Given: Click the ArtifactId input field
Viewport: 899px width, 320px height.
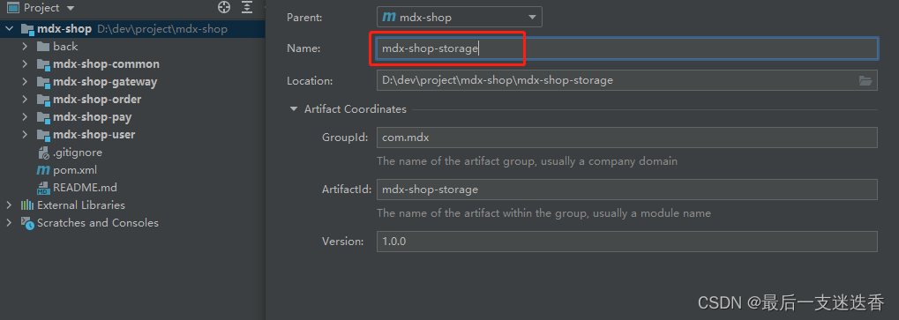Looking at the screenshot, I should tap(626, 190).
